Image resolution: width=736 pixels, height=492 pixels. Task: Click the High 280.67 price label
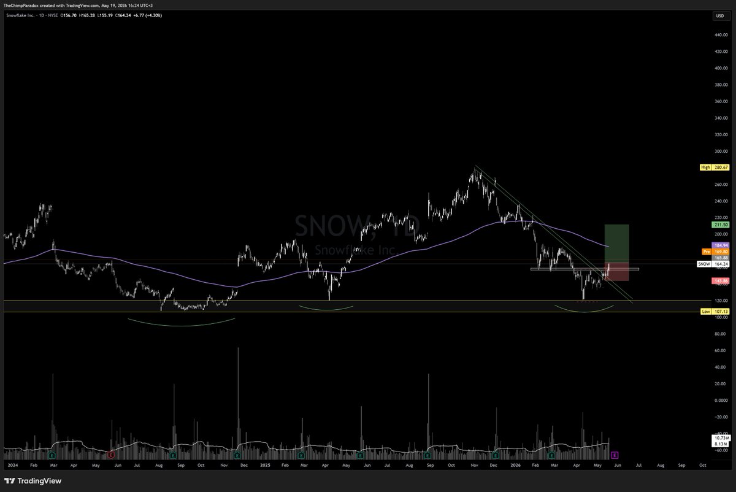tap(714, 167)
